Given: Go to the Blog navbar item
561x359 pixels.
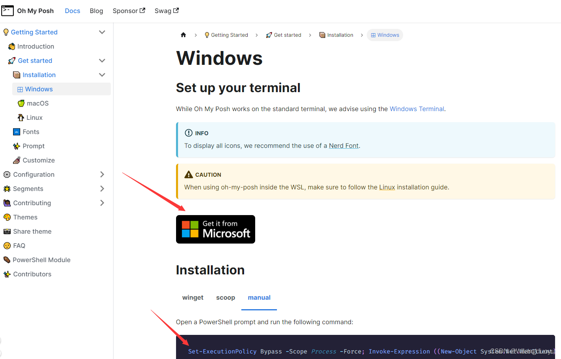Looking at the screenshot, I should click(96, 11).
